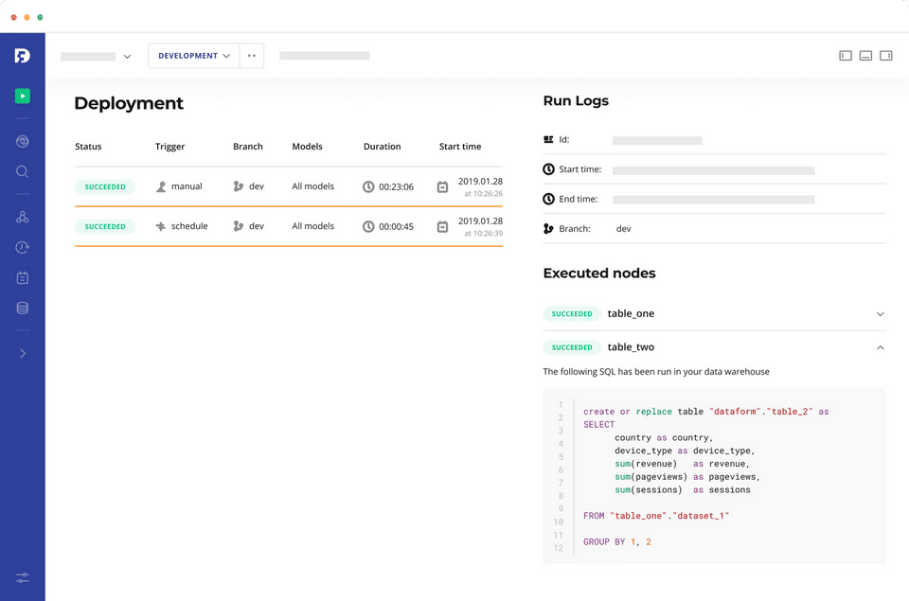Click calendar icon next to at 10:26:26
The image size is (909, 601).
(442, 186)
